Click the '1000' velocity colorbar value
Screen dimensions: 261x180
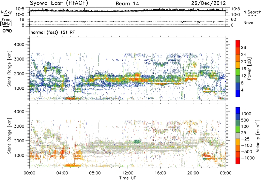(246, 114)
